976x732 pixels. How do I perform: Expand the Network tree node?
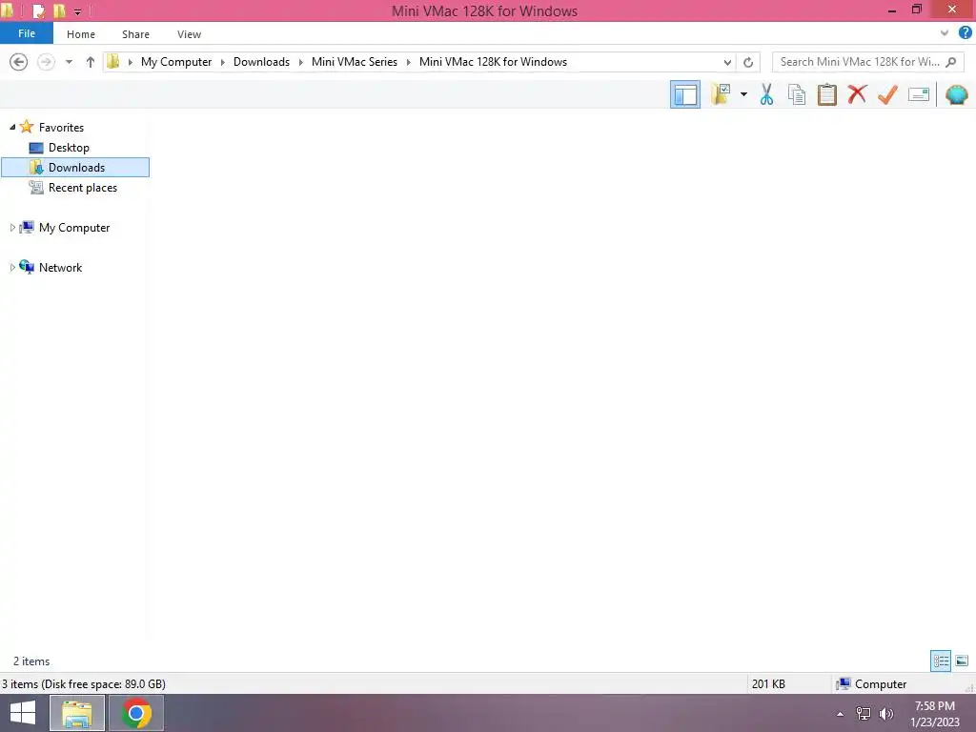pos(12,268)
